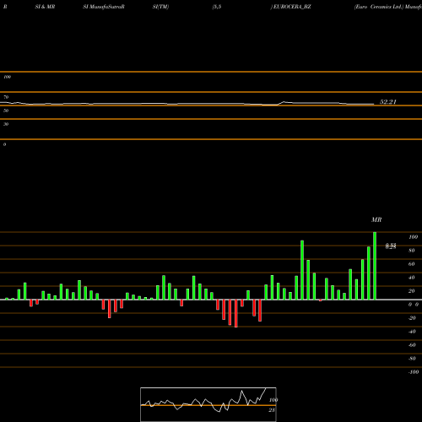Image resolution: width=422 pixels, height=422 pixels.
Task: Click the (5,5 parameter text in header
Action: (217, 7)
